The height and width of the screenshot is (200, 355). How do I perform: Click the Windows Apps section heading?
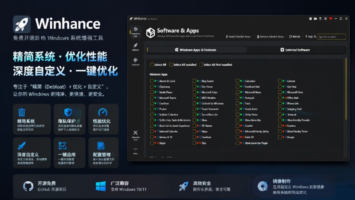(158, 74)
